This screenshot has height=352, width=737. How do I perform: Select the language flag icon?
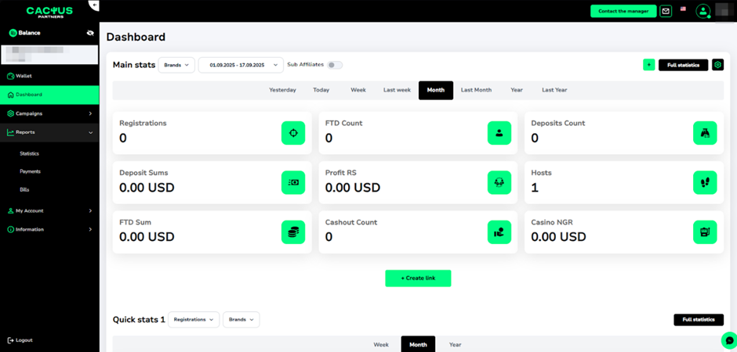tap(684, 9)
